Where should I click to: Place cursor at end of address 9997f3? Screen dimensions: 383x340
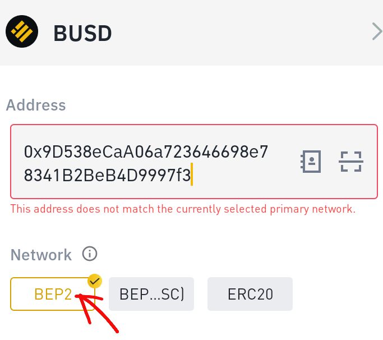(x=191, y=175)
